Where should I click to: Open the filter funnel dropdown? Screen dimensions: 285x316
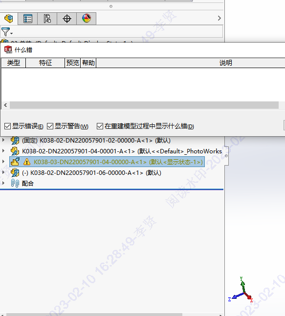7,32
